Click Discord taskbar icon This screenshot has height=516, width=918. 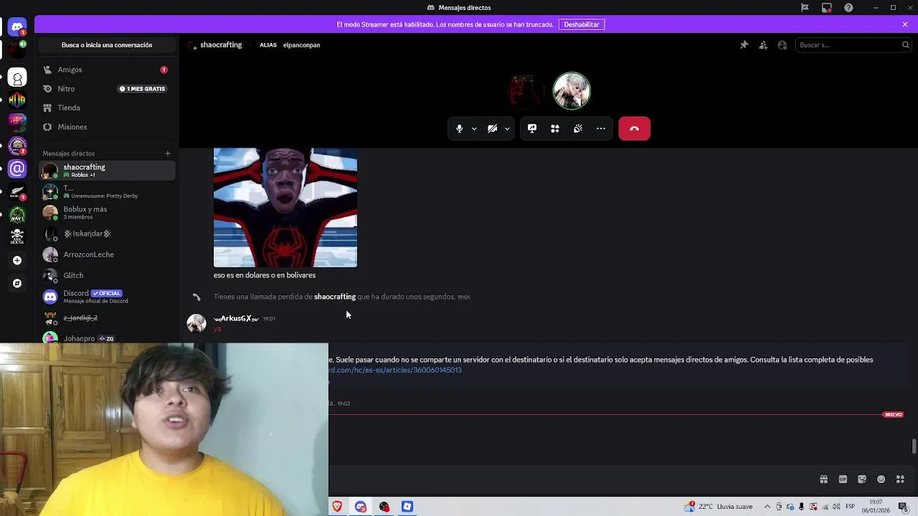pyautogui.click(x=361, y=507)
